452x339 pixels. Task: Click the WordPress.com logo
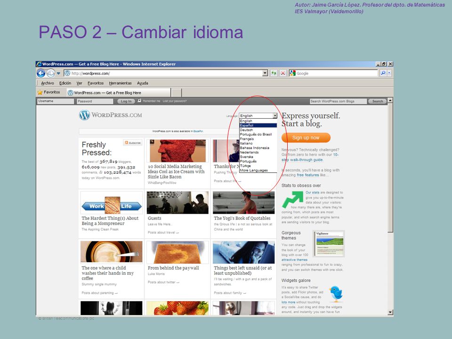110,115
